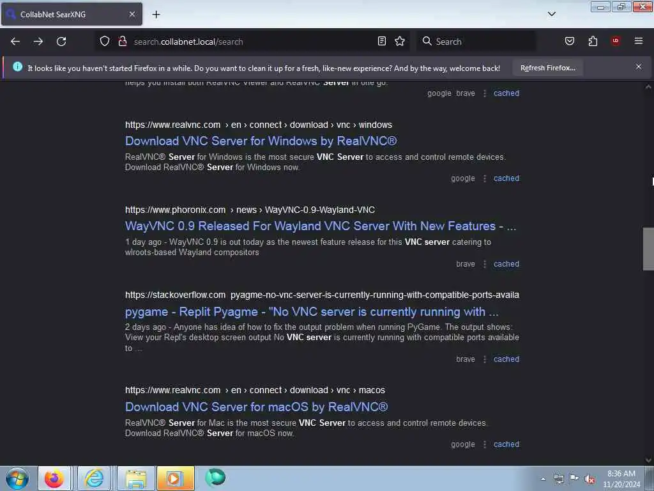View site security lock info
Image resolution: width=654 pixels, height=491 pixels.
coord(122,41)
